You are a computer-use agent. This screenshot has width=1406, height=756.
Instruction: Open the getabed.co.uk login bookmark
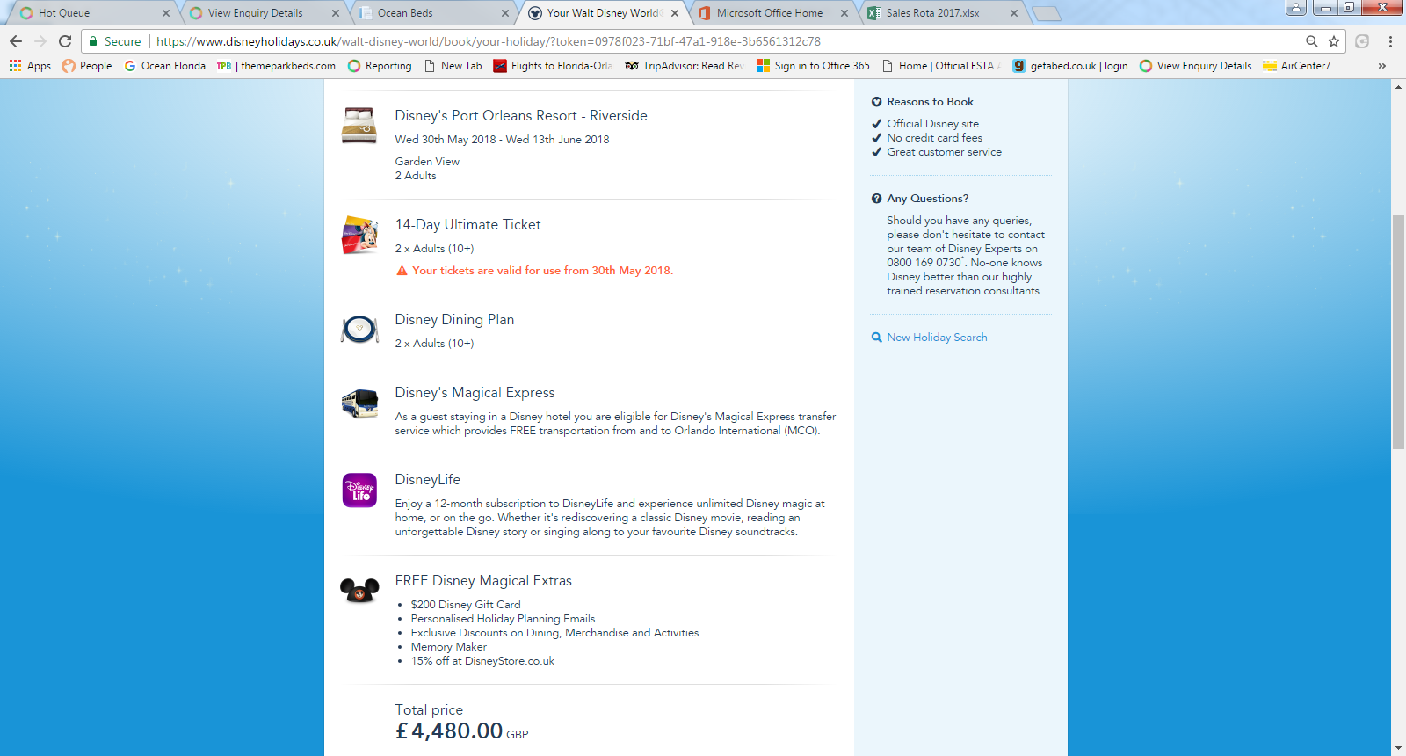click(x=1070, y=66)
